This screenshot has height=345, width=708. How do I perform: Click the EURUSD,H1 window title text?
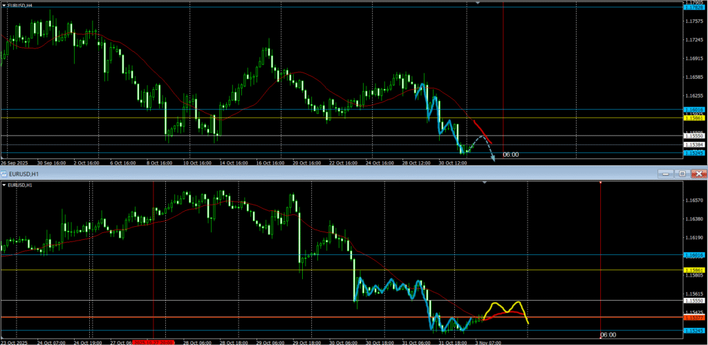pyautogui.click(x=26, y=174)
